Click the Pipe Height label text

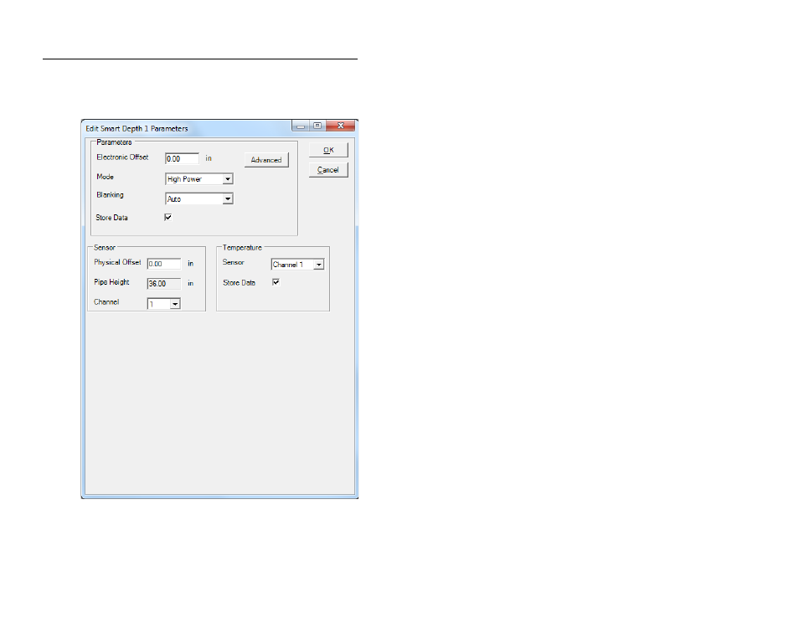(x=112, y=283)
